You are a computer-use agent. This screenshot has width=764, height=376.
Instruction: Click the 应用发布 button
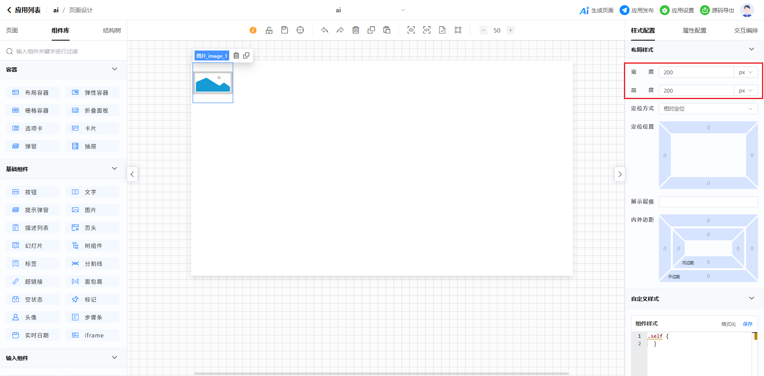pyautogui.click(x=637, y=10)
